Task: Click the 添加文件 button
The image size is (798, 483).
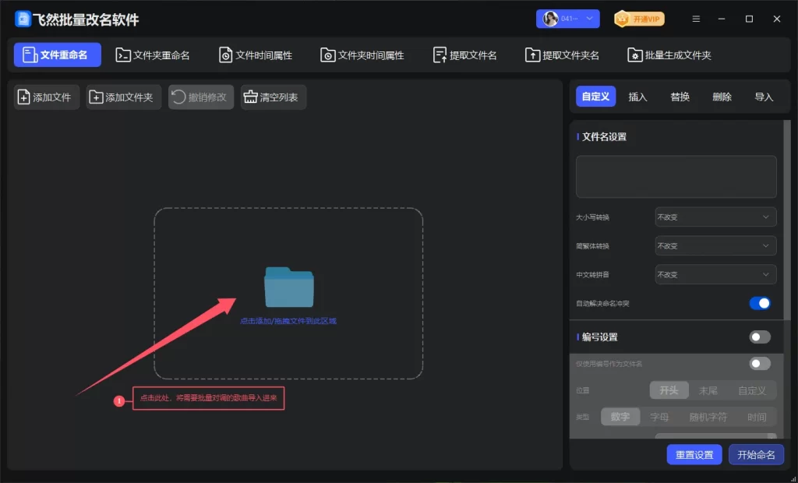Action: click(x=46, y=97)
